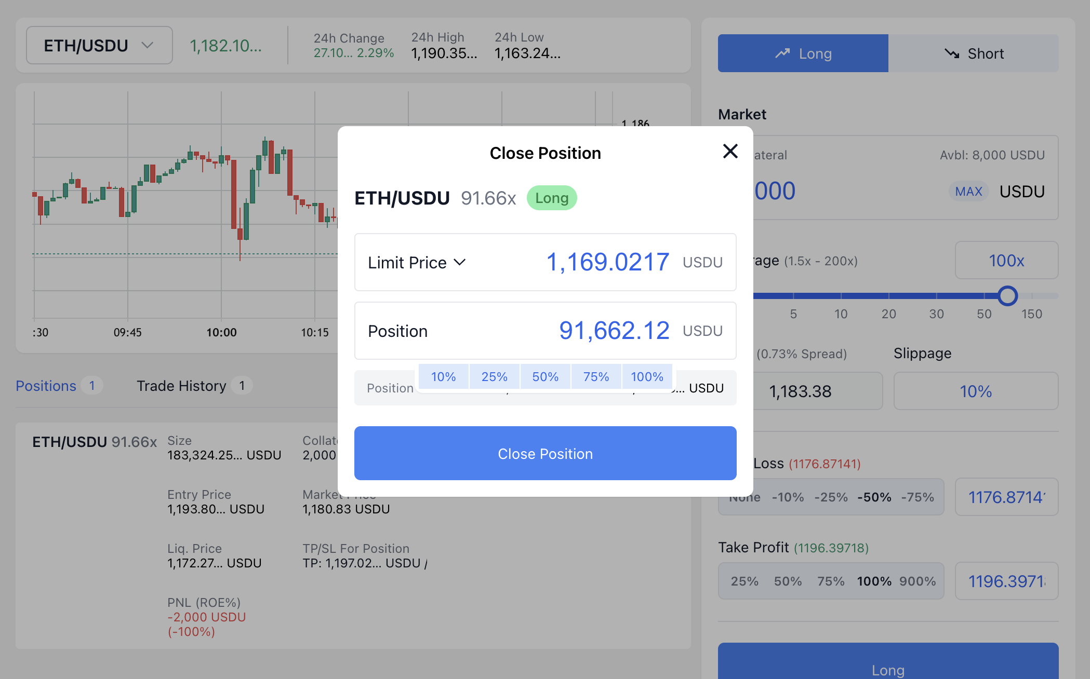Select 50% position close amount
The width and height of the screenshot is (1090, 679).
click(x=545, y=376)
